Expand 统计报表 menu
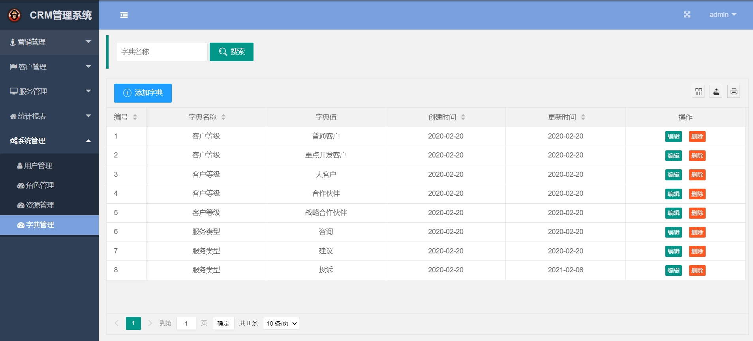753x341 pixels. coord(49,116)
